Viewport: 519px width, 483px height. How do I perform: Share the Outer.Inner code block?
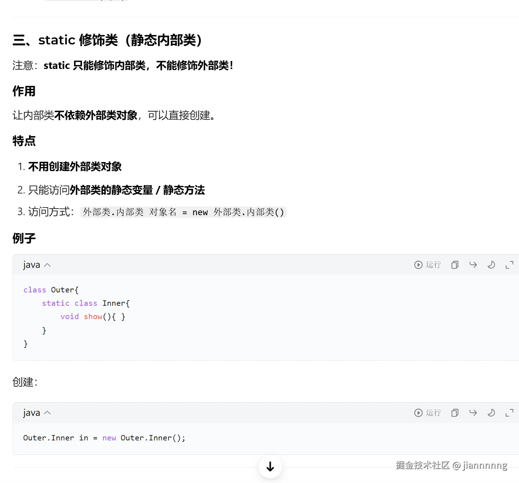pyautogui.click(x=473, y=413)
